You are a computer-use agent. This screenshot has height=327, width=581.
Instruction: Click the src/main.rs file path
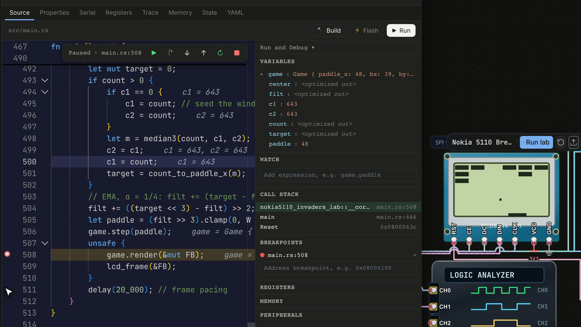click(x=28, y=31)
